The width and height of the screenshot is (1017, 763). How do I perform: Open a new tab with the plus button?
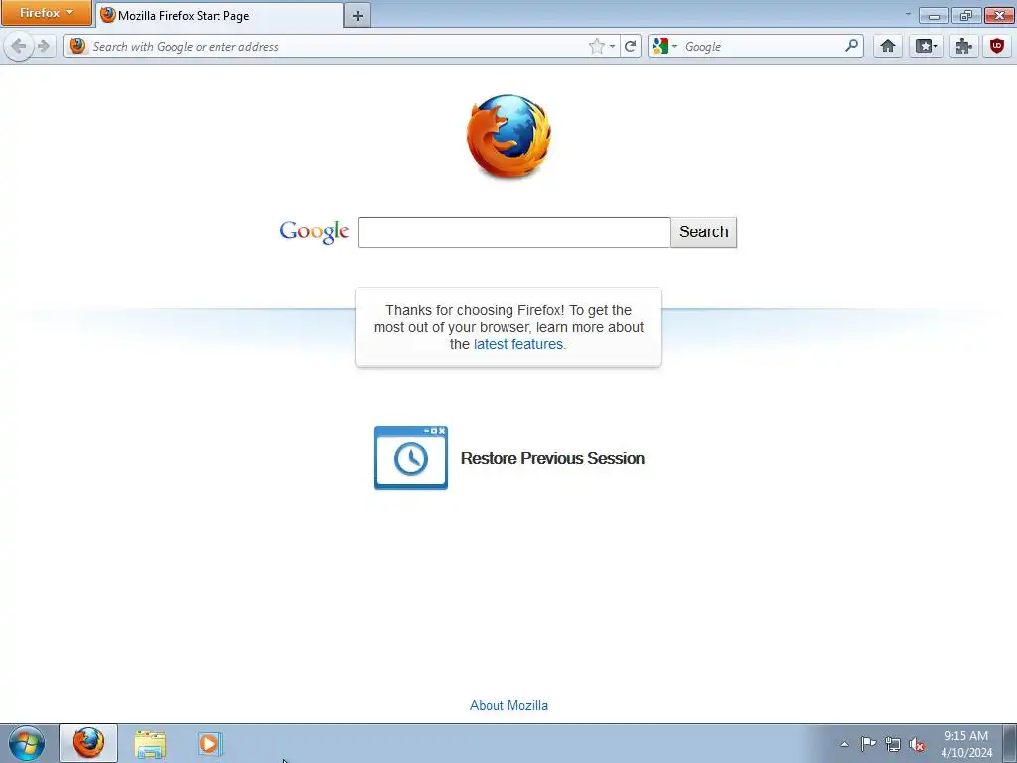(358, 16)
